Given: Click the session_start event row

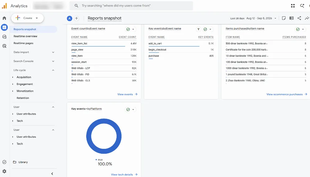Looking at the screenshot, I should [104, 62].
